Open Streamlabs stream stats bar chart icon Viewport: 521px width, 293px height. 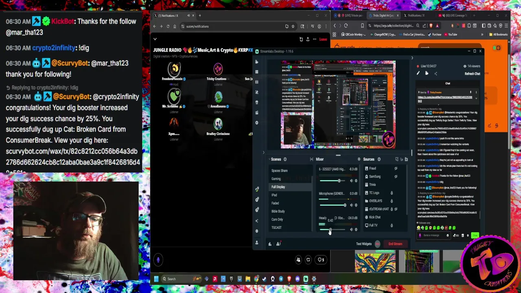pyautogui.click(x=269, y=244)
